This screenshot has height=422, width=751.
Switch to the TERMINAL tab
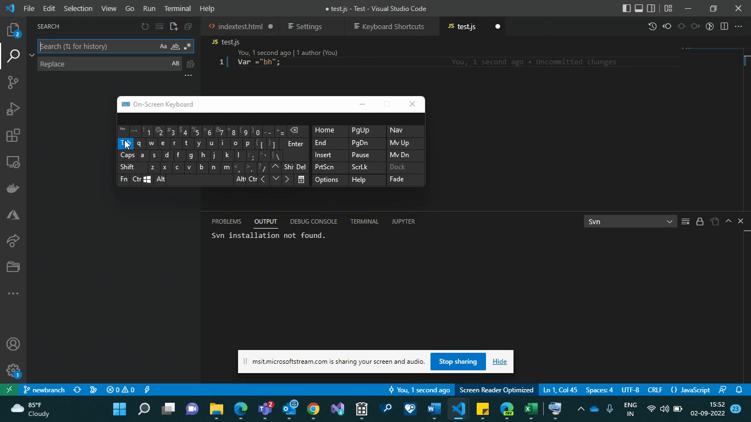pos(364,221)
